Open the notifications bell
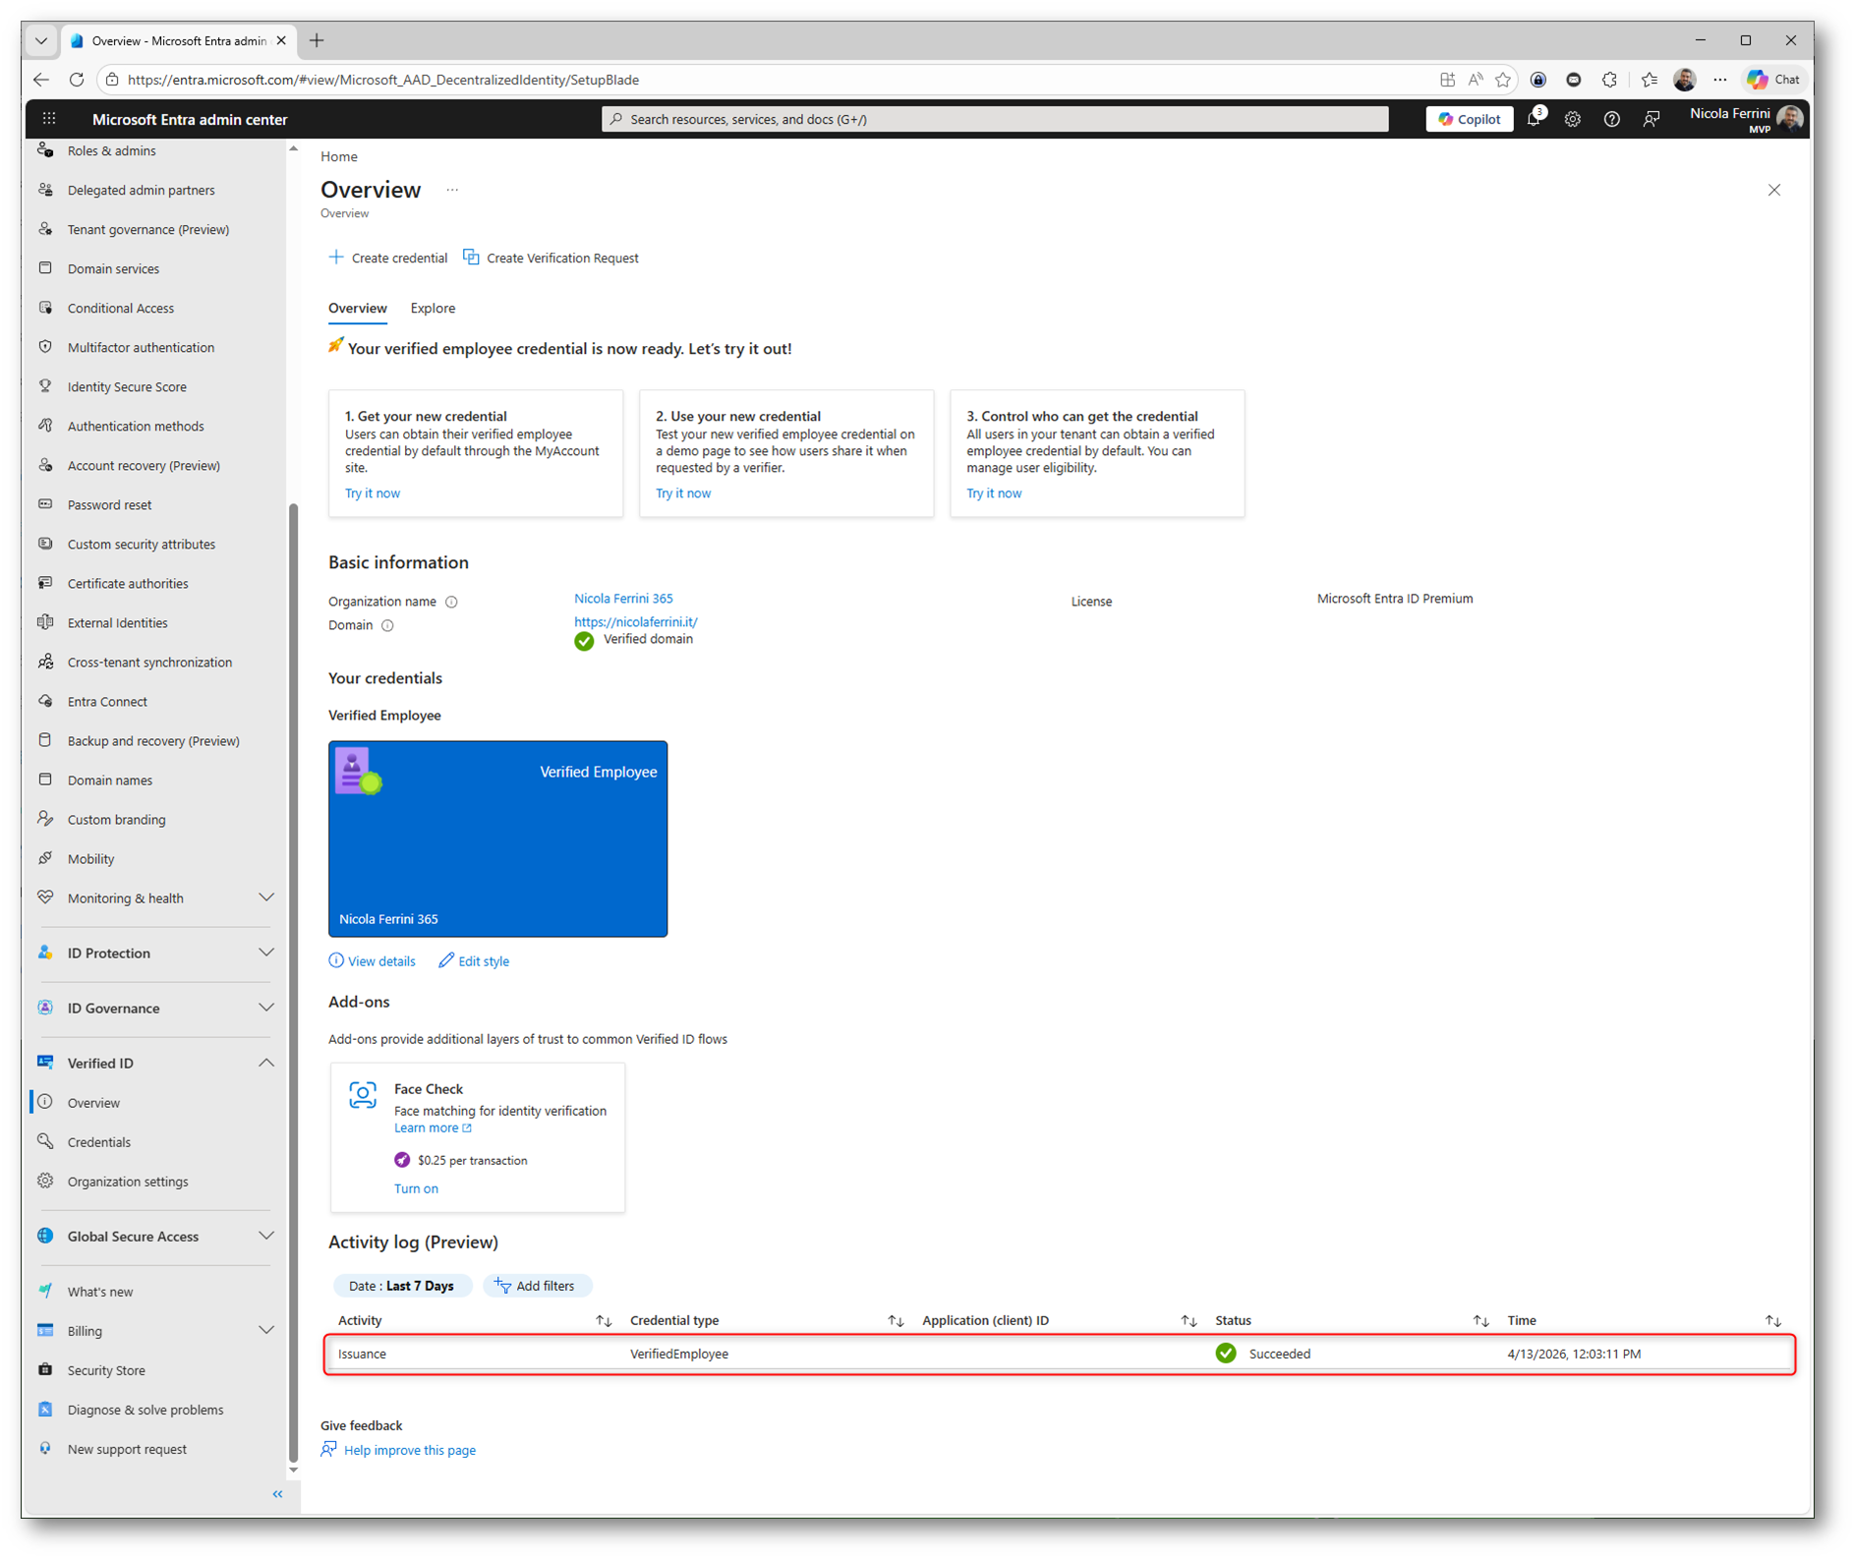Image resolution: width=1856 pixels, height=1560 pixels. tap(1535, 119)
